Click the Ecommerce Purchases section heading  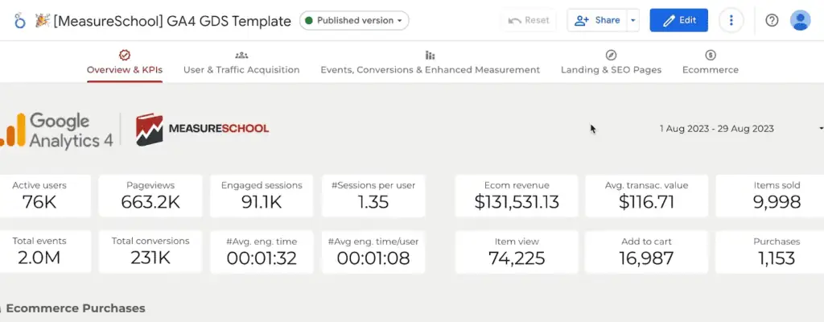pos(76,308)
